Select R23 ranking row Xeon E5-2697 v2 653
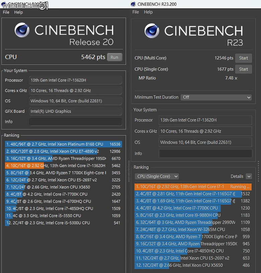 click(x=193, y=258)
